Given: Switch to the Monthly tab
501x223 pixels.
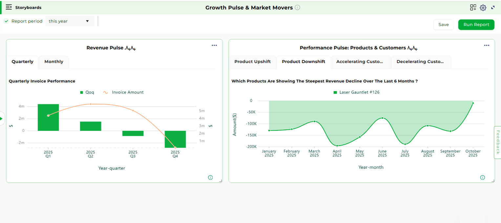Looking at the screenshot, I should point(54,62).
